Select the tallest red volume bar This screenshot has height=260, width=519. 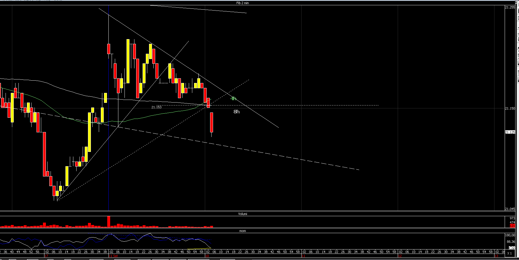coord(109,222)
